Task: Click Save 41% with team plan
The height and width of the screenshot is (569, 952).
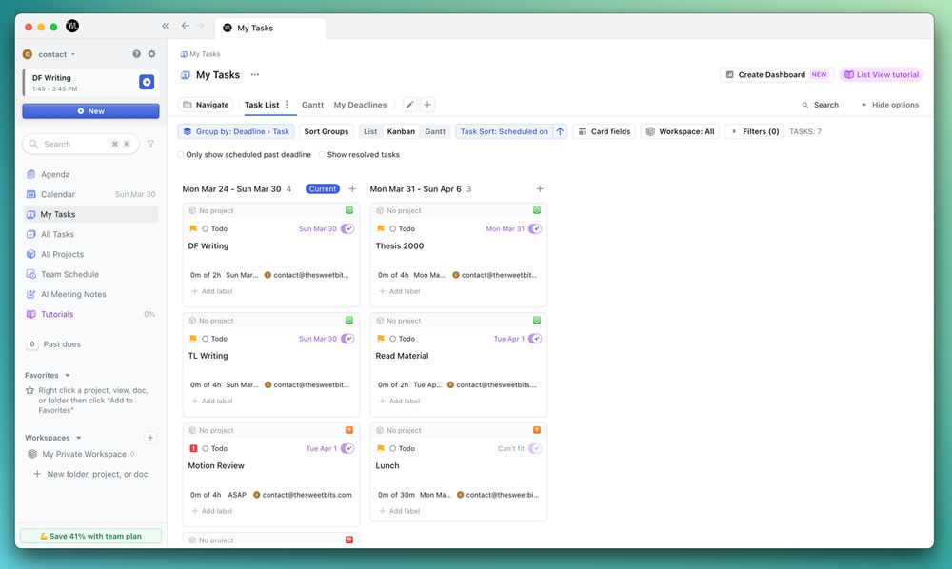Action: tap(90, 536)
